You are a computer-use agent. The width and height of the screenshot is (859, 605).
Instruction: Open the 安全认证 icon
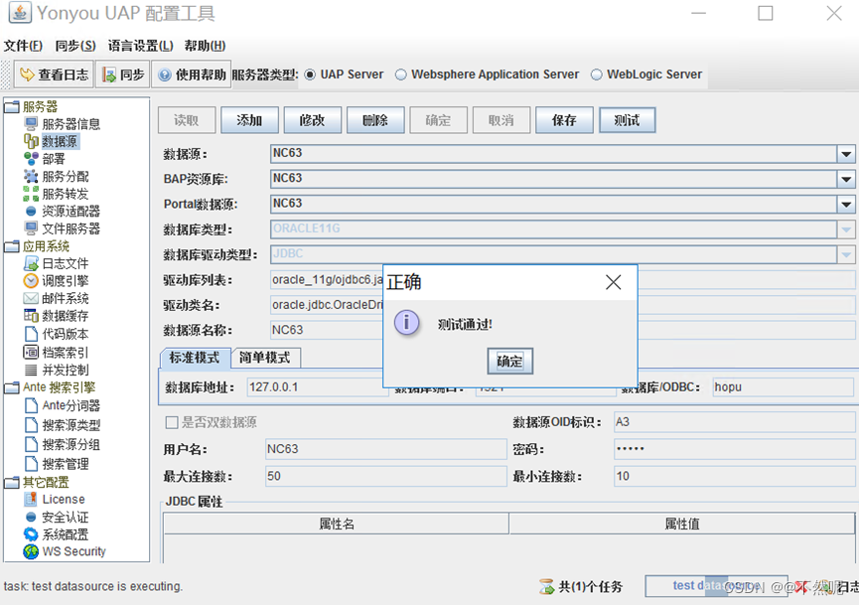(x=31, y=517)
